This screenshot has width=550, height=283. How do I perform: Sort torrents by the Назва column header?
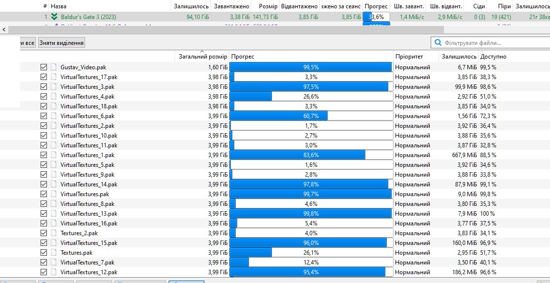click(x=59, y=6)
